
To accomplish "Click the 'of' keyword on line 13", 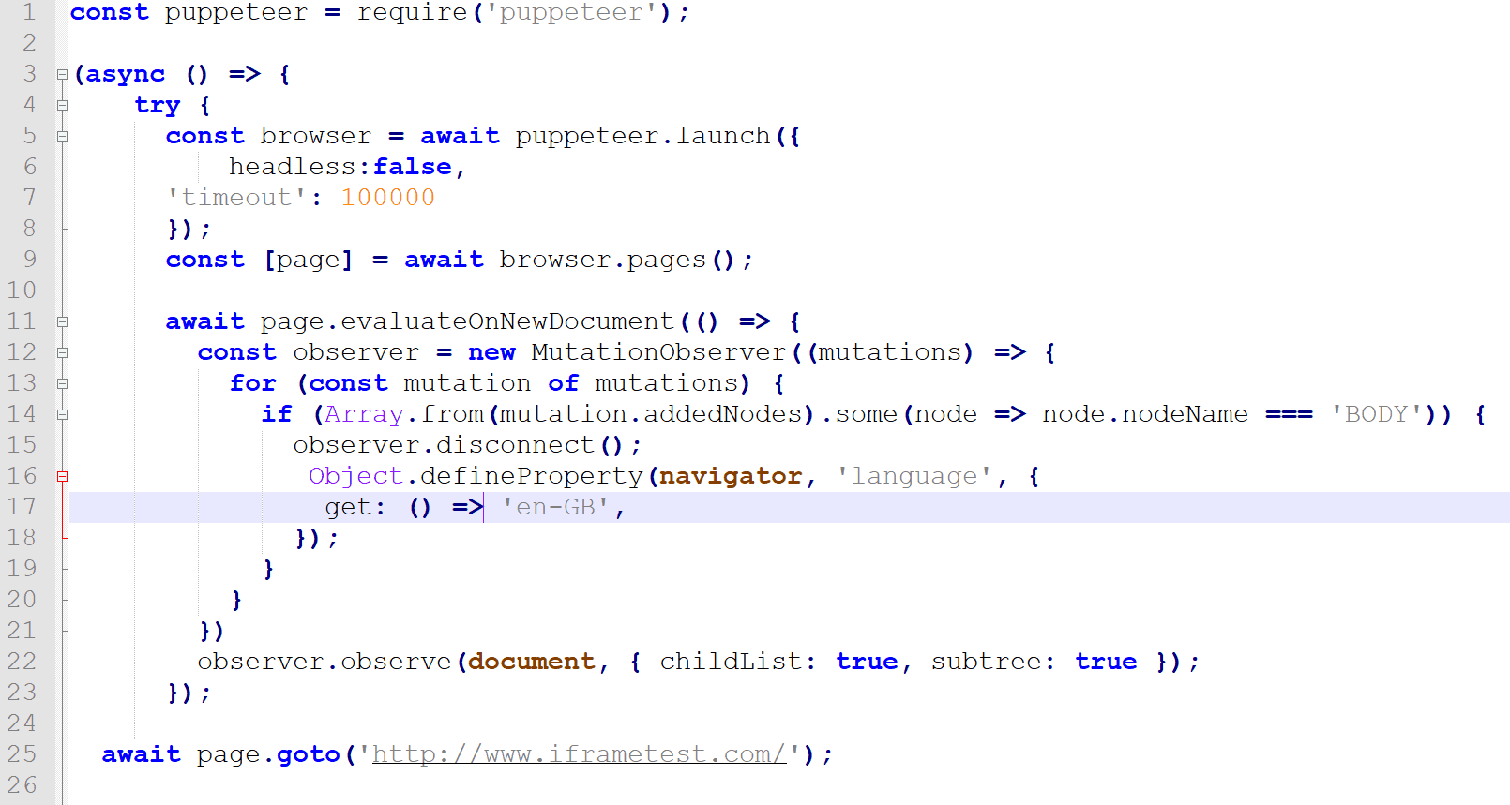I will [564, 383].
